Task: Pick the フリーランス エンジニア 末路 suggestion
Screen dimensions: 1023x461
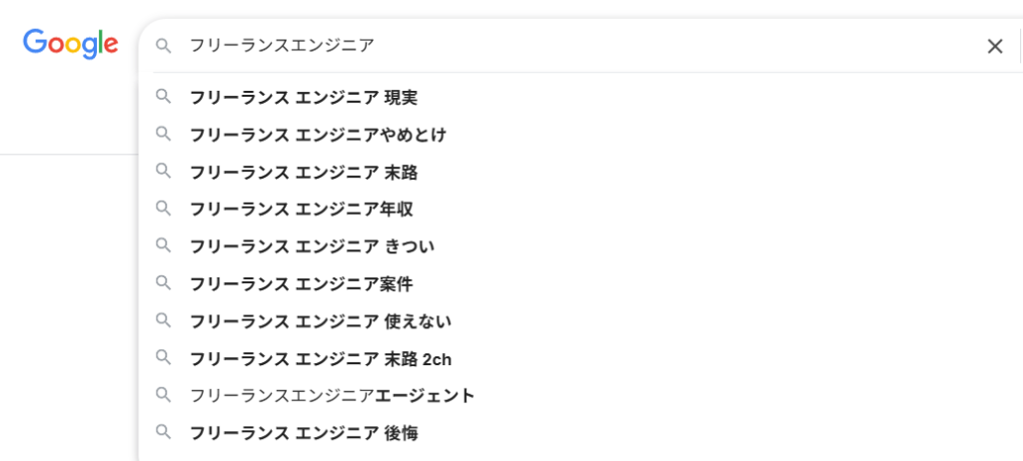Action: [x=303, y=173]
